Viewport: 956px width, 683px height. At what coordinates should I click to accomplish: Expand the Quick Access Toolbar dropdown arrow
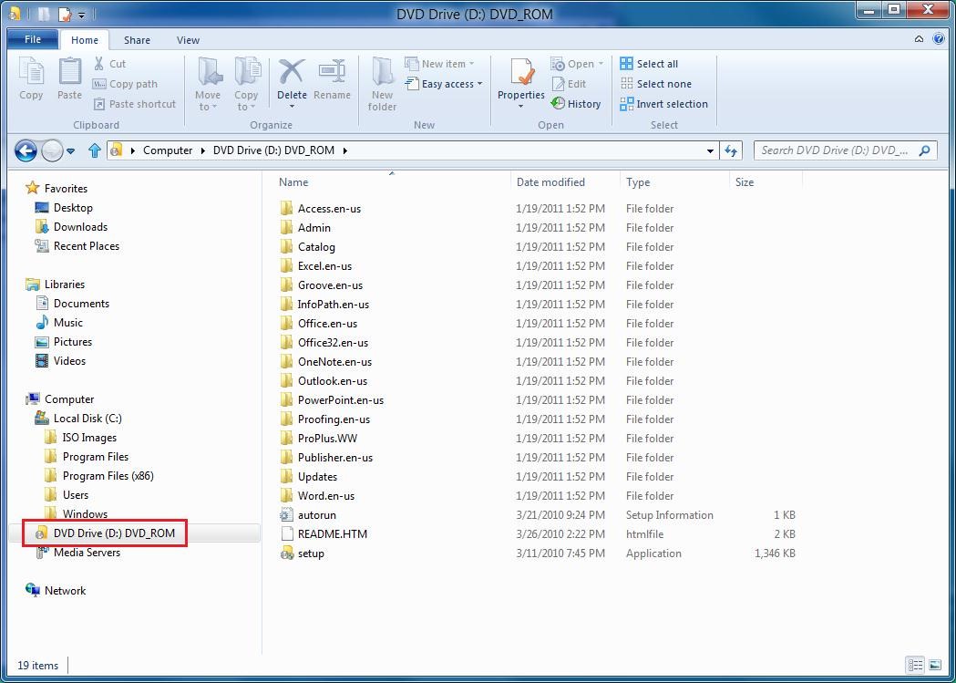(82, 14)
